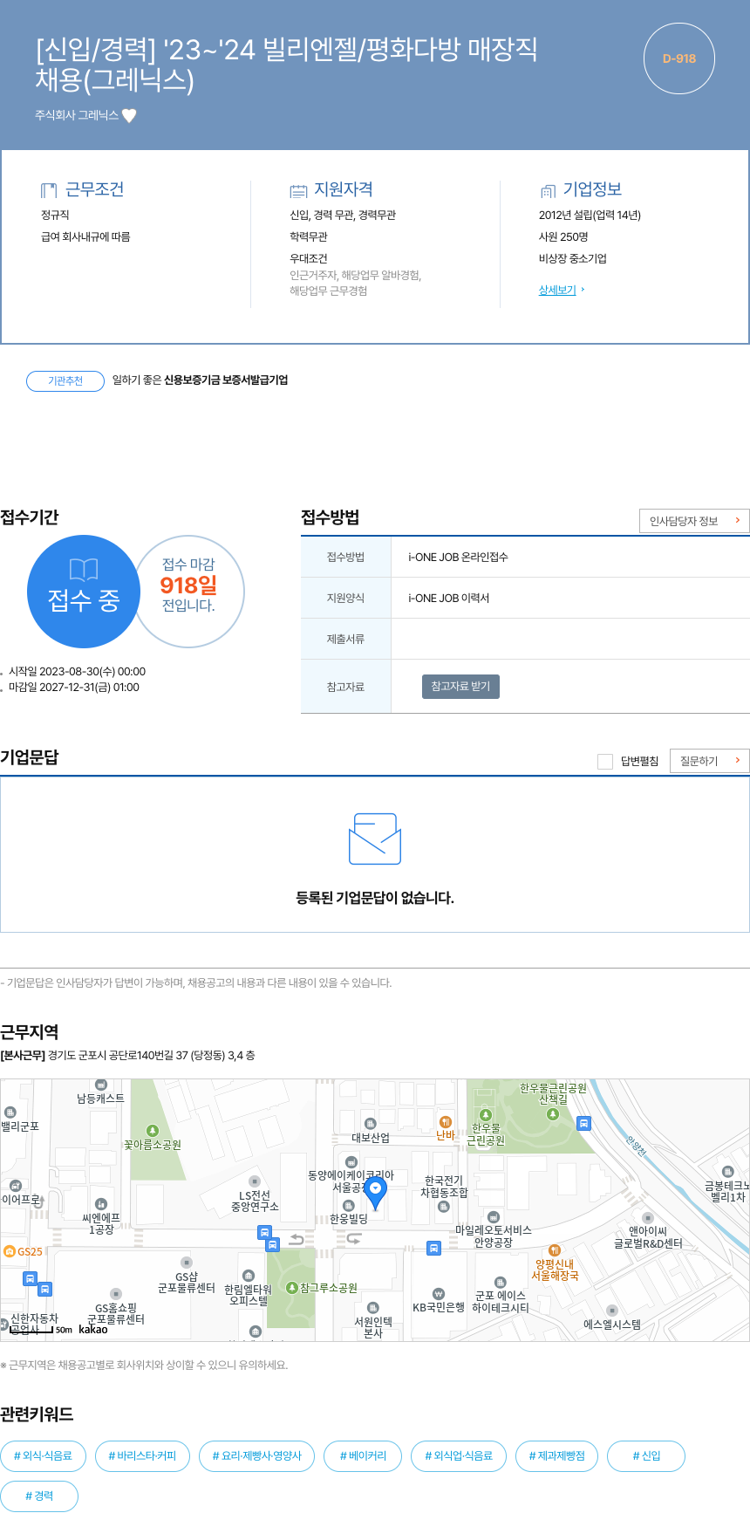
Task: Select the #외식·식음료 keyword tag
Action: point(43,1455)
